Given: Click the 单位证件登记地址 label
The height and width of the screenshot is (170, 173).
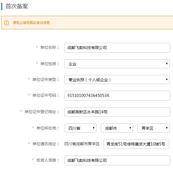Looking at the screenshot, I should tap(42, 112).
